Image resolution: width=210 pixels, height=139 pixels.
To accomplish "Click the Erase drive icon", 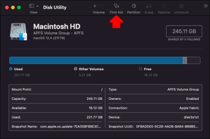I will pos(149,6).
